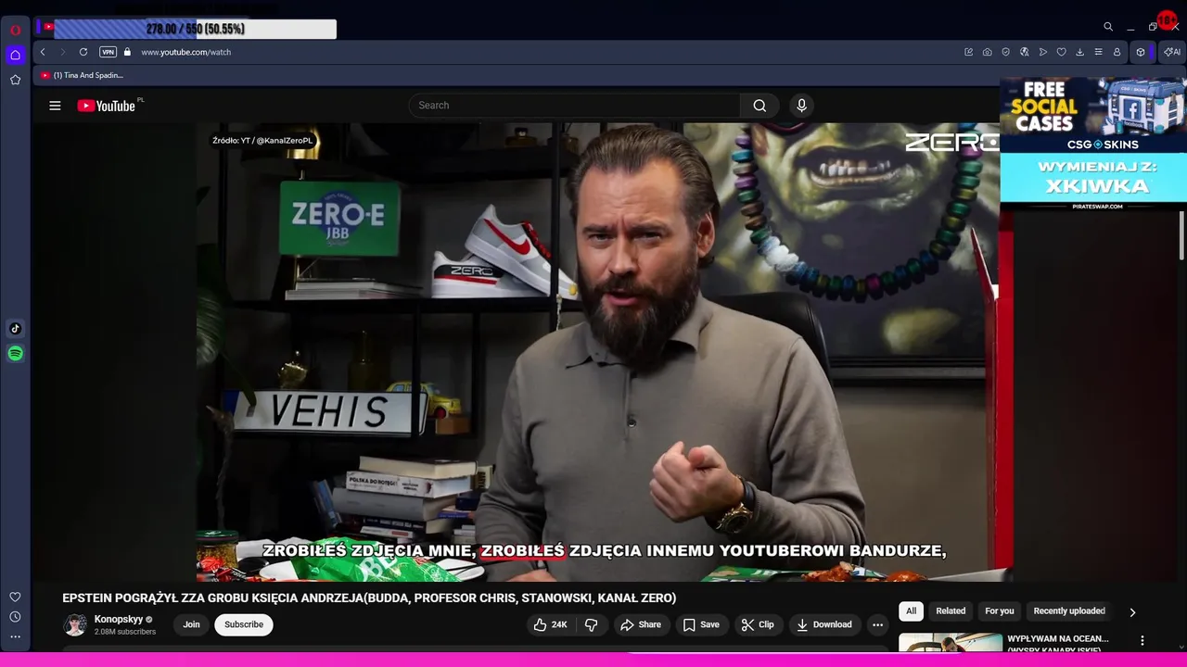Clip the video with scissors button
Viewport: 1187px width, 667px height.
coord(757,624)
